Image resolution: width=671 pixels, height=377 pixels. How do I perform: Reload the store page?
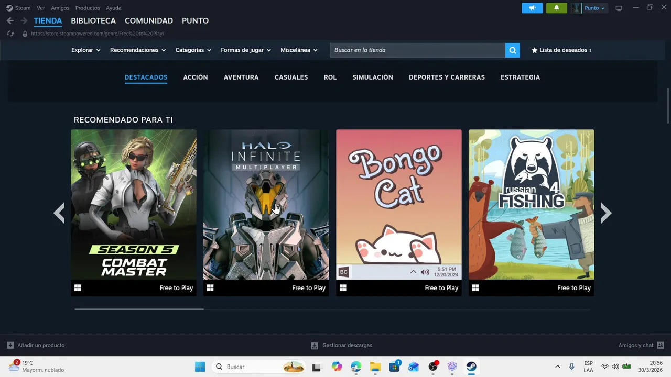coord(10,34)
